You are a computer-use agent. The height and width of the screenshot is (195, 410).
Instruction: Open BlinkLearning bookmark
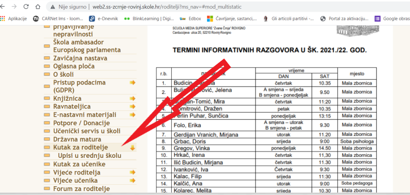(149, 19)
